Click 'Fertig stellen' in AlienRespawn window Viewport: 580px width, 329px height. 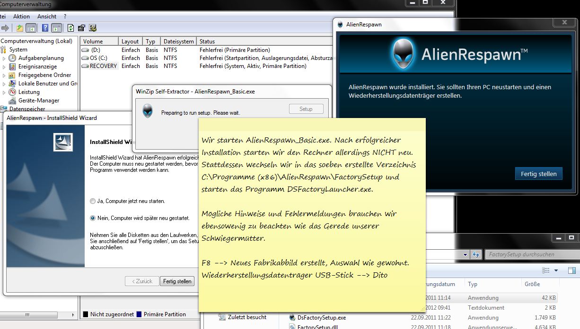(539, 174)
